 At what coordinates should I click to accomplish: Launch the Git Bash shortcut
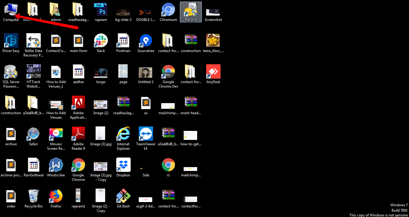[x=123, y=198]
